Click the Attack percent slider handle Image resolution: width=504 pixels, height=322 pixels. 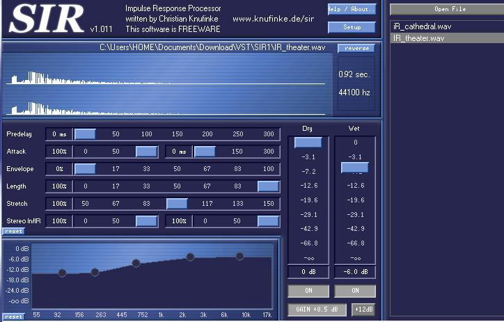point(147,152)
